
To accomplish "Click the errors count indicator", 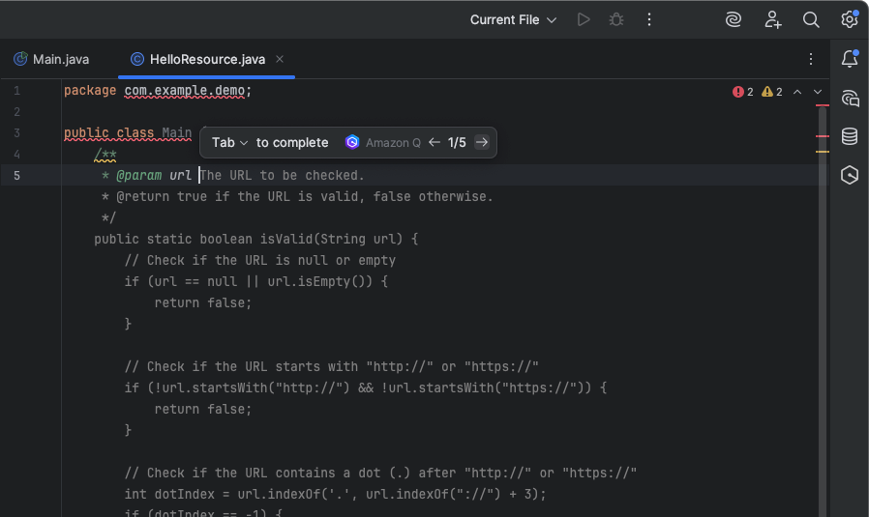I will (x=742, y=92).
